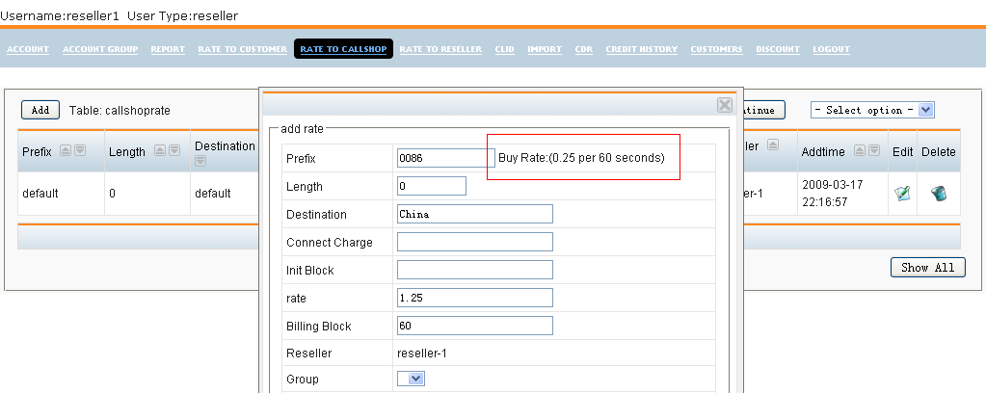This screenshot has width=986, height=393.
Task: Click the Prefix column header text
Action: tap(37, 151)
